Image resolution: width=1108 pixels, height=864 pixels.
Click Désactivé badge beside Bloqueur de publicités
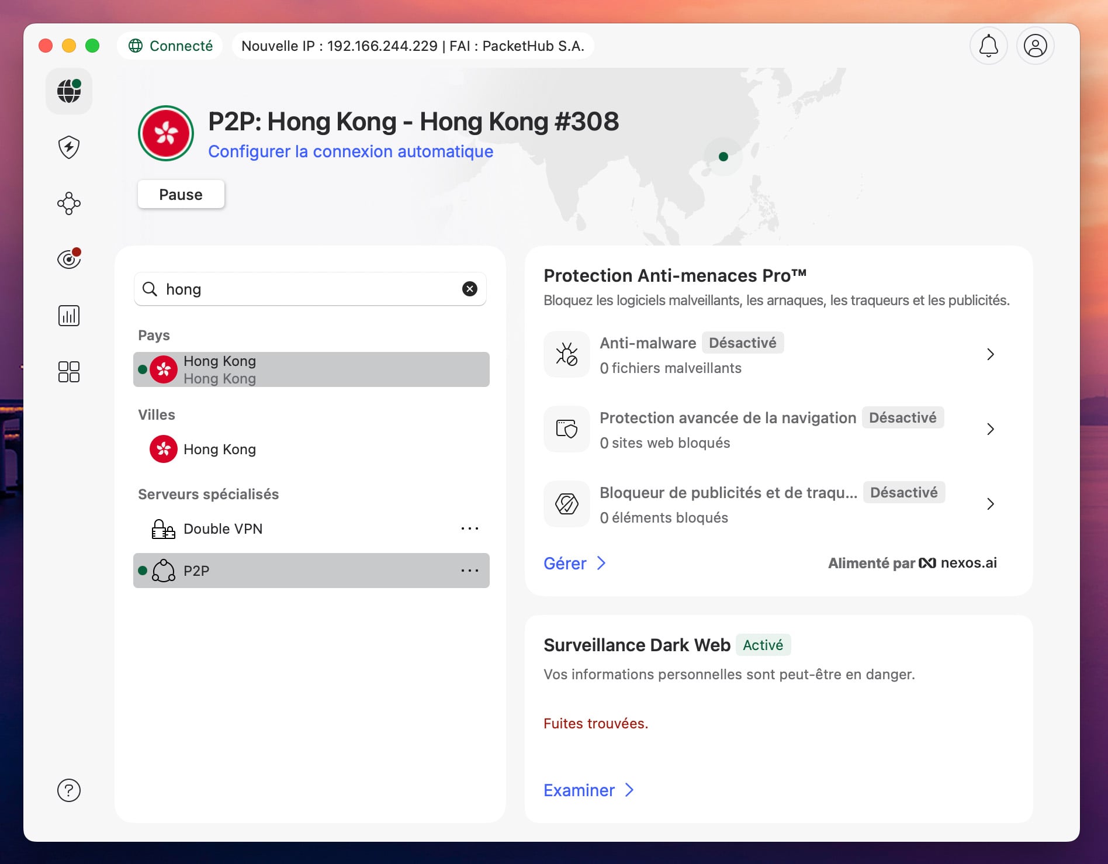pyautogui.click(x=904, y=492)
